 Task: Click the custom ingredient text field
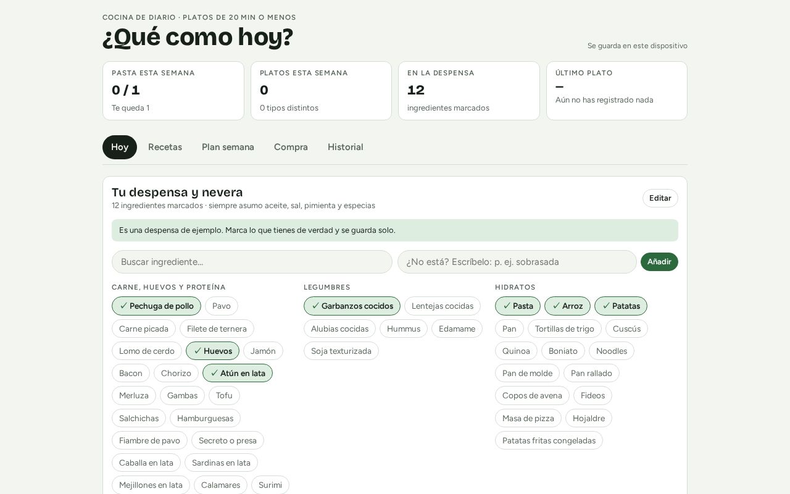517,262
